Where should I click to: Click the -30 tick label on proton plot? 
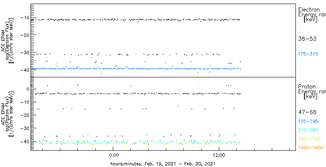tap(25, 128)
